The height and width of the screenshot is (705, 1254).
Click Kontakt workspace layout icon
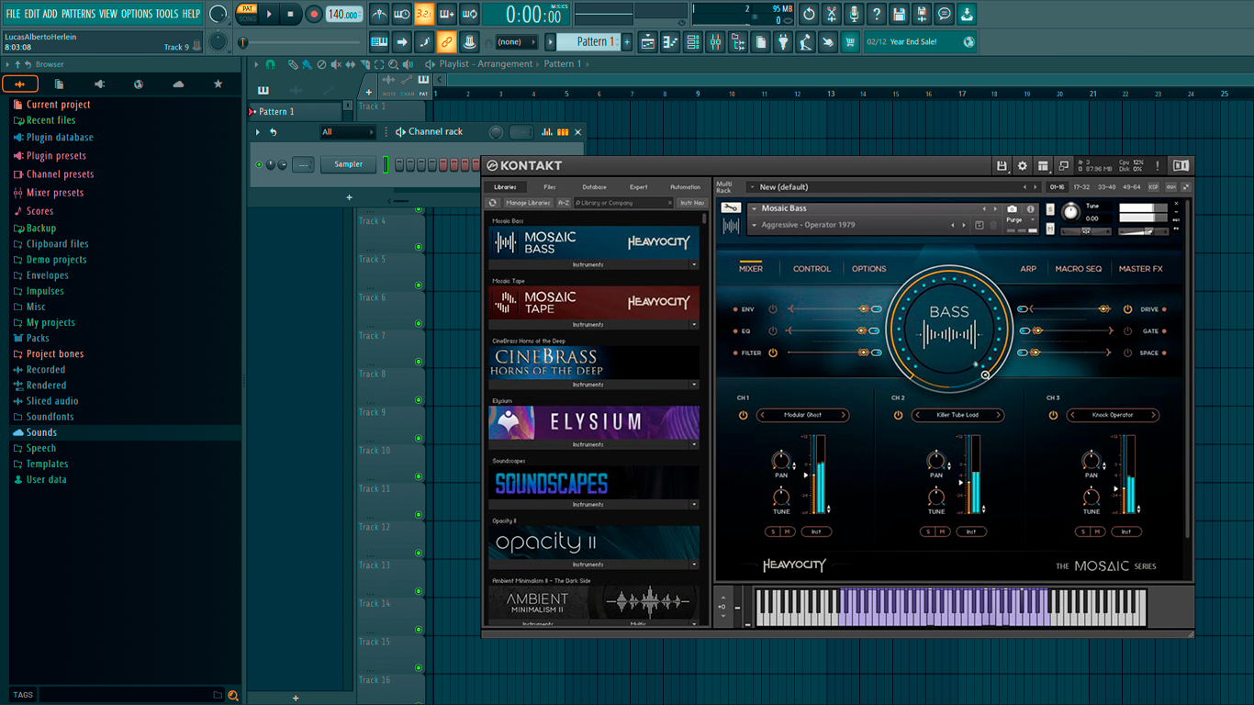[1043, 166]
